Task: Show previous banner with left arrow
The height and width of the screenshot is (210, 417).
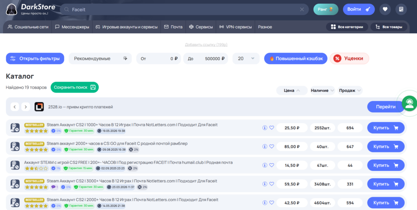Action: tap(15, 107)
